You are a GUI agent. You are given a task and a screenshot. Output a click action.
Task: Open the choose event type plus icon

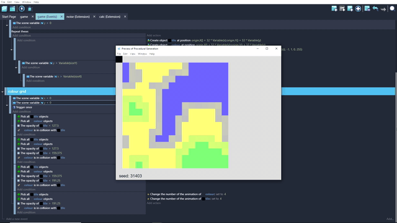[x=358, y=9]
